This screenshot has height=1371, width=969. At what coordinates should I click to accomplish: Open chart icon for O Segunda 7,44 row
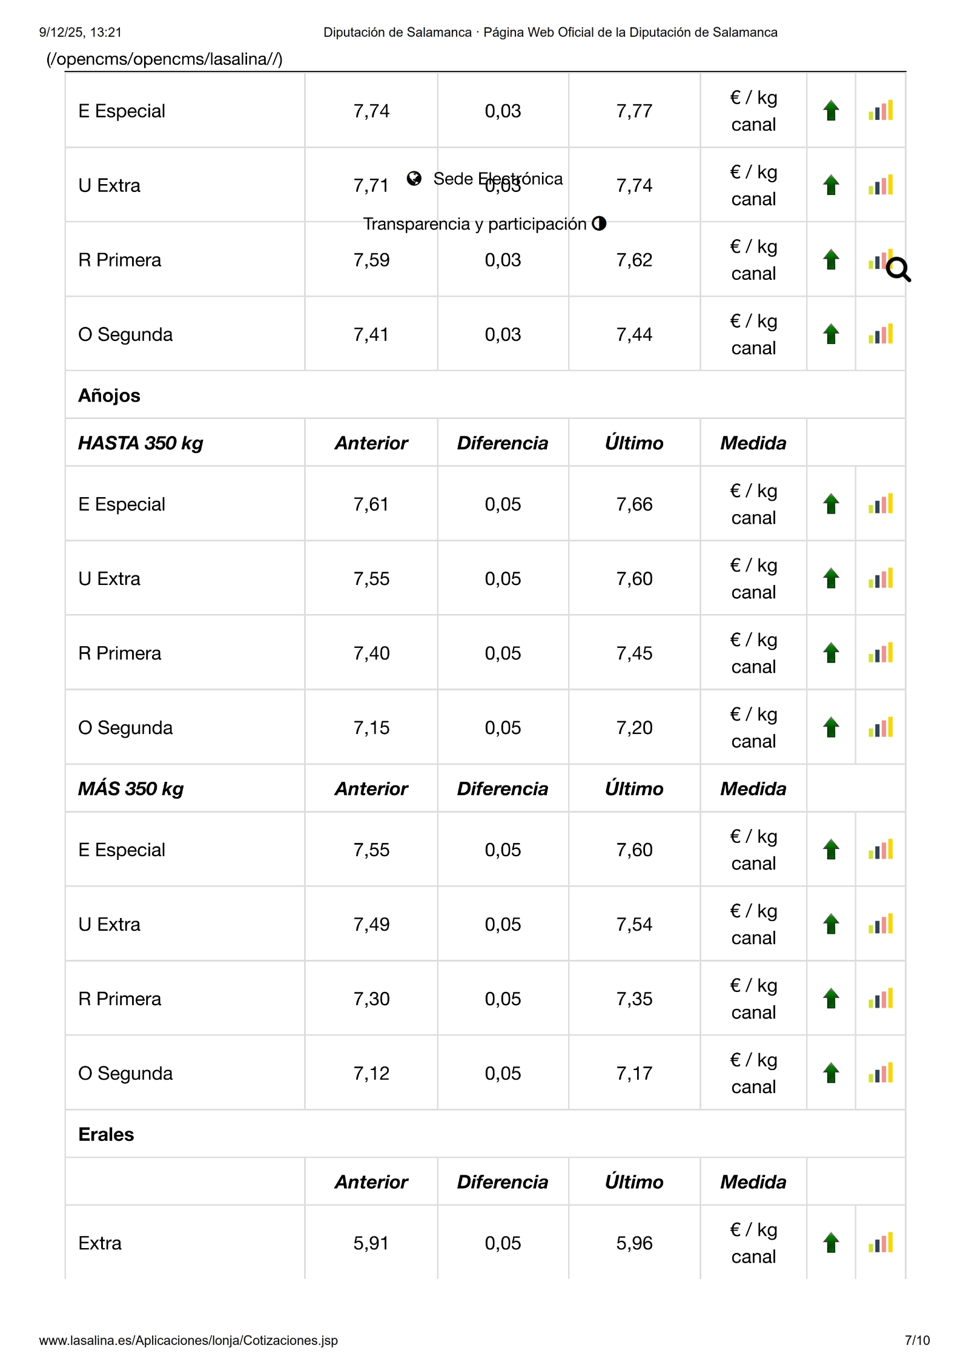click(x=880, y=334)
